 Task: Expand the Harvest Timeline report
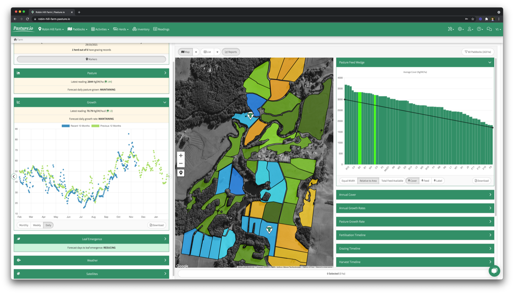415,262
